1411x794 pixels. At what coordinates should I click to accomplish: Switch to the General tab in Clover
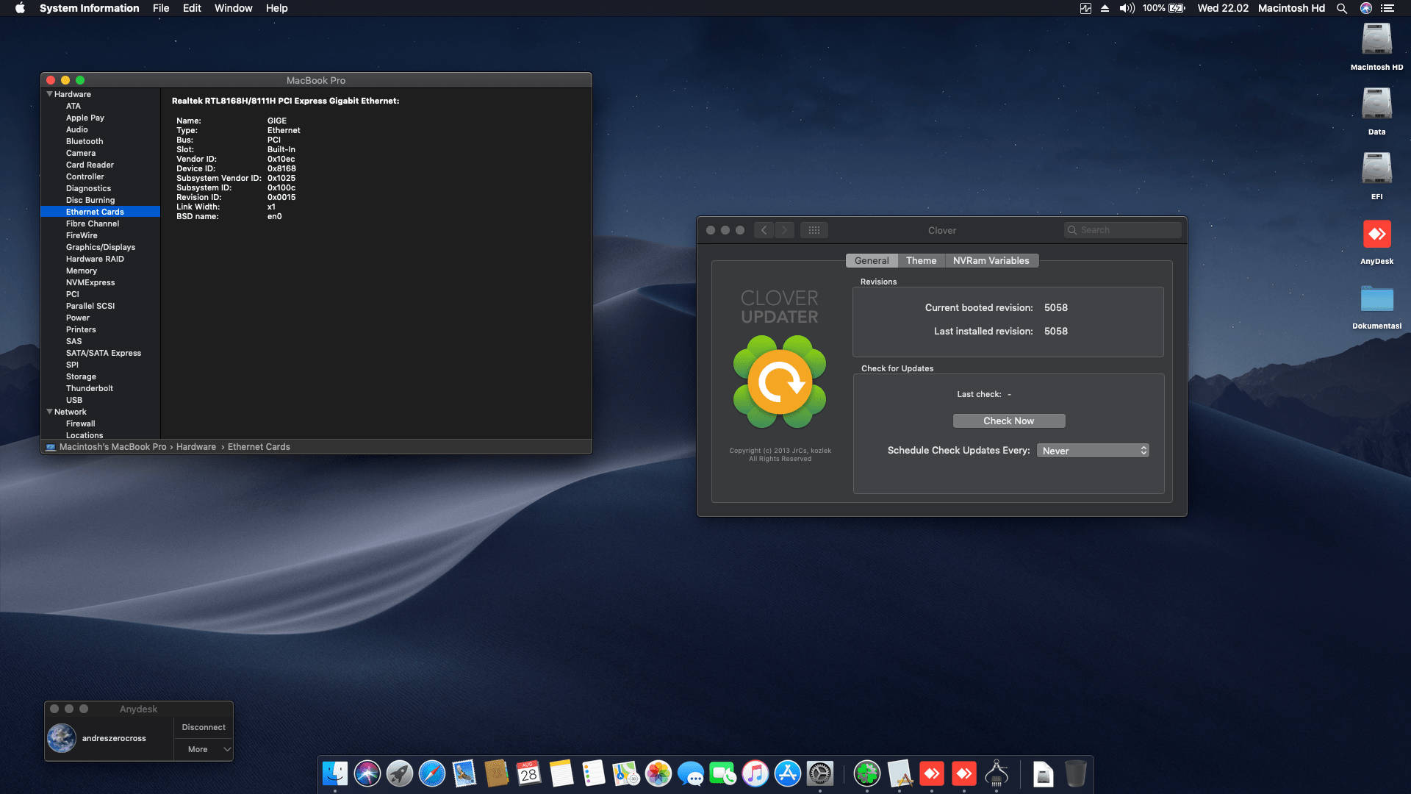(872, 260)
